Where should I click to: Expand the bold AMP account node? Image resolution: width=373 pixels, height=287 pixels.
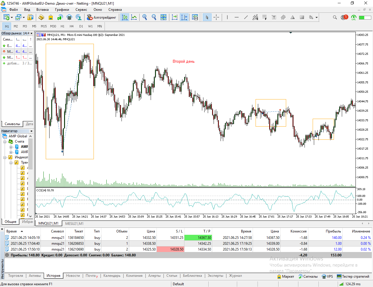(x=11, y=147)
